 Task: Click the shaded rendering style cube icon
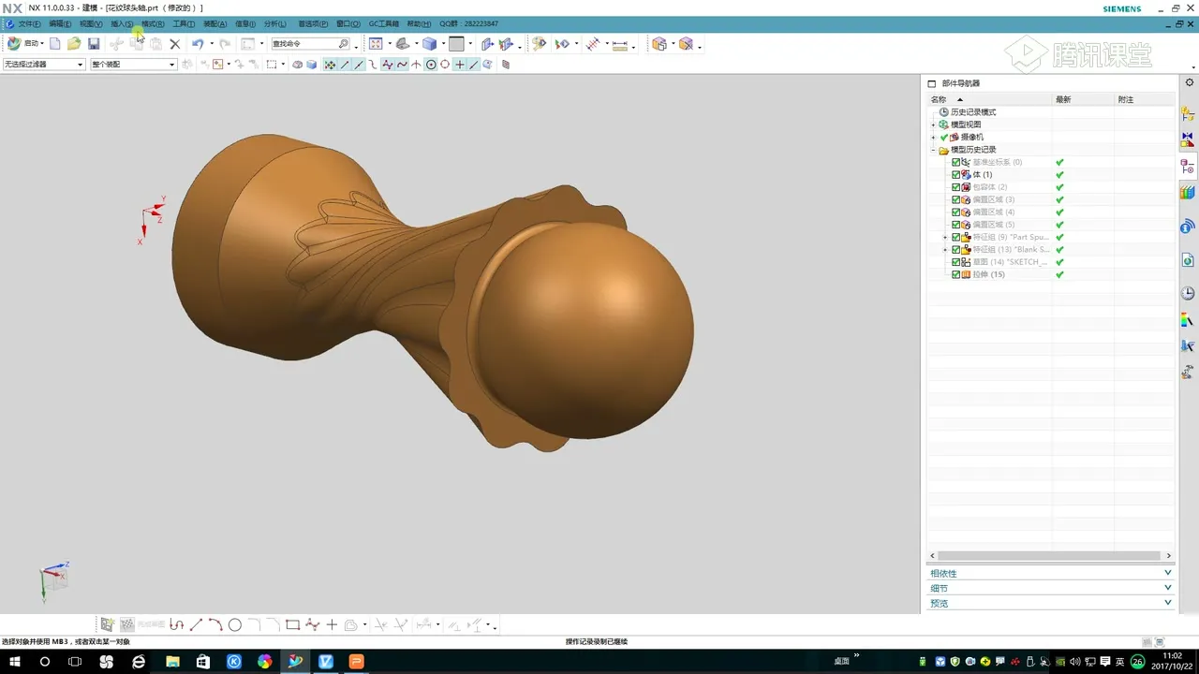429,44
